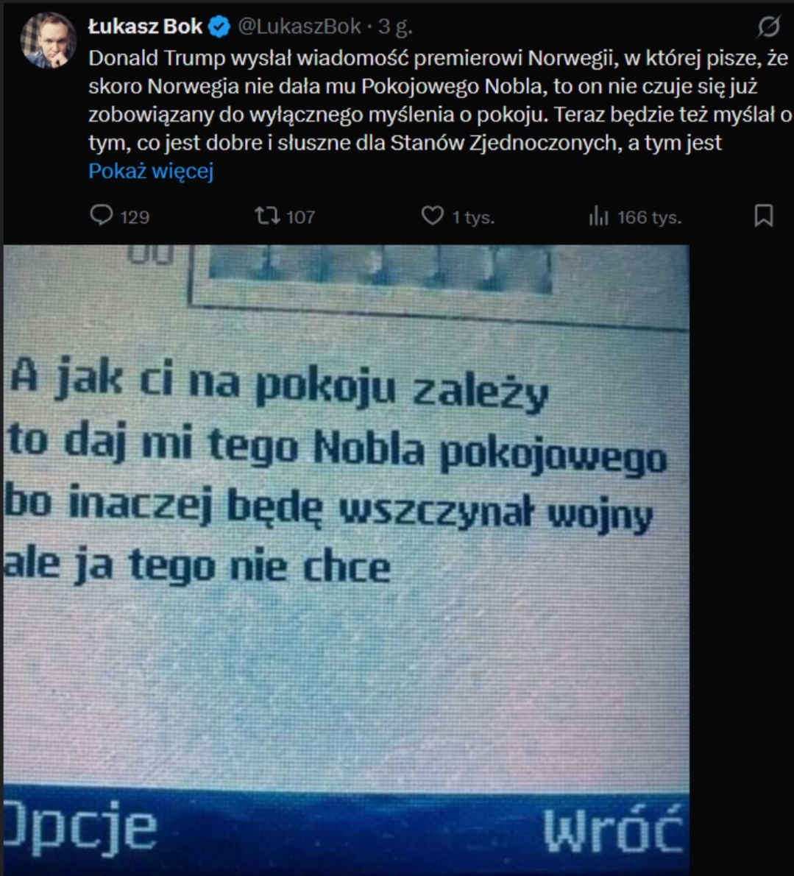The height and width of the screenshot is (876, 794).
Task: Click the reply count 129
Action: coord(135,216)
